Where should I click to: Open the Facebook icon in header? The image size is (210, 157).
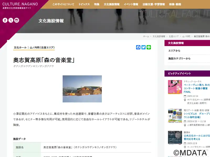(5, 20)
